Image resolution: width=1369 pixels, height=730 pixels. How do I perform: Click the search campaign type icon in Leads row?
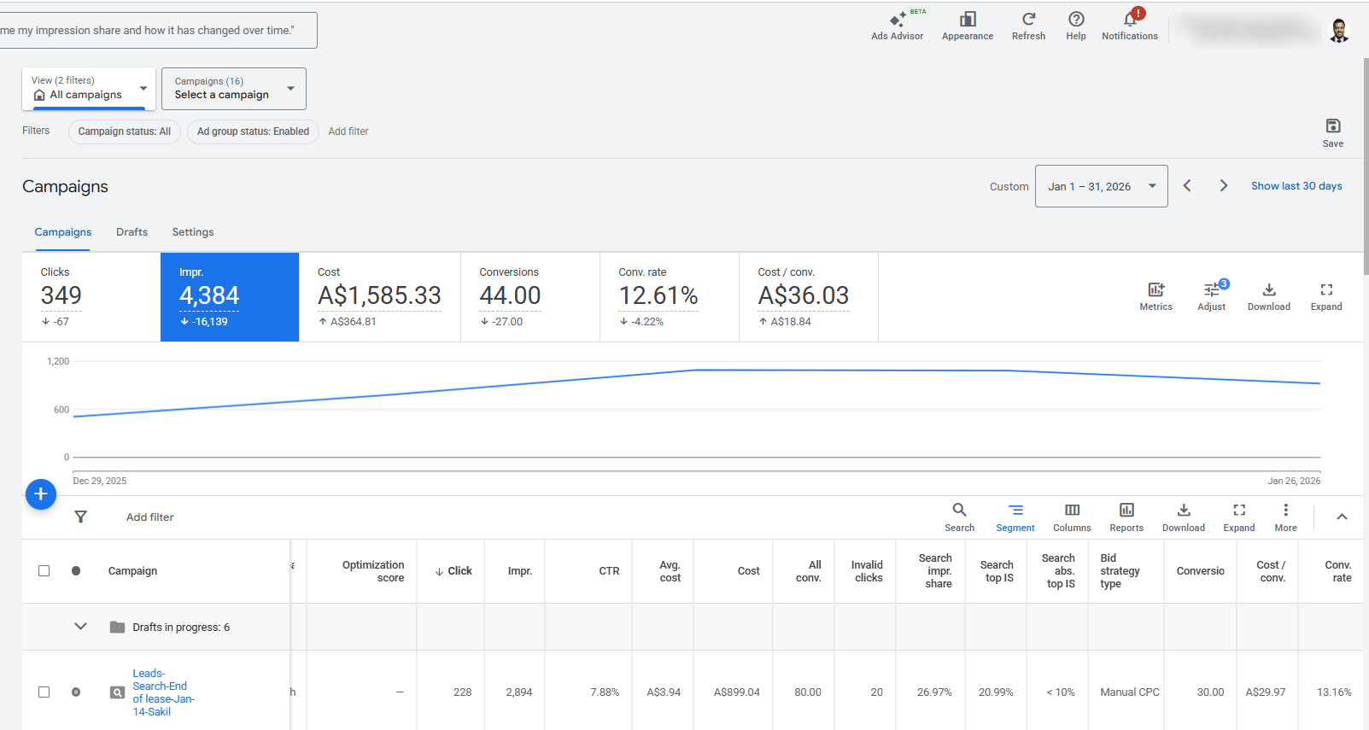pyautogui.click(x=118, y=692)
